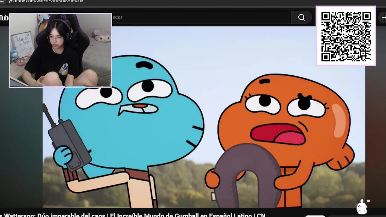Click the Gumball cartoon video player

[x=204, y=117]
